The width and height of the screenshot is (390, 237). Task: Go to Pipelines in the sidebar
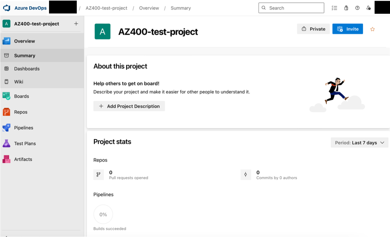24,128
